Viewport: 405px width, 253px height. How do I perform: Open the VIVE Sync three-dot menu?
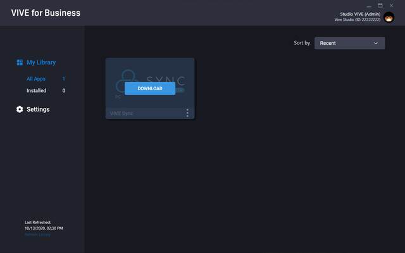click(x=187, y=113)
